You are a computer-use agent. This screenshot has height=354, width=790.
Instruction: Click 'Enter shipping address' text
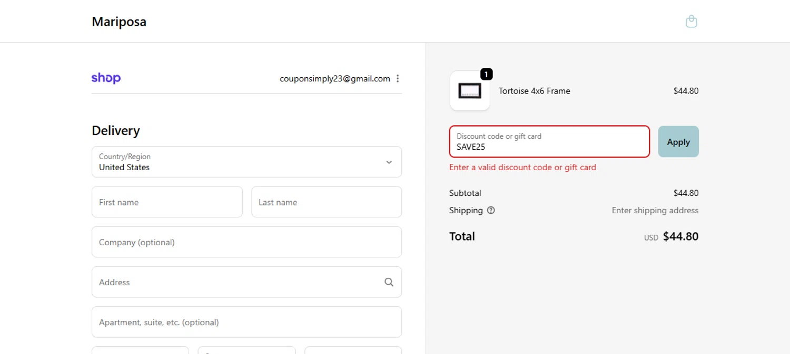(x=655, y=211)
